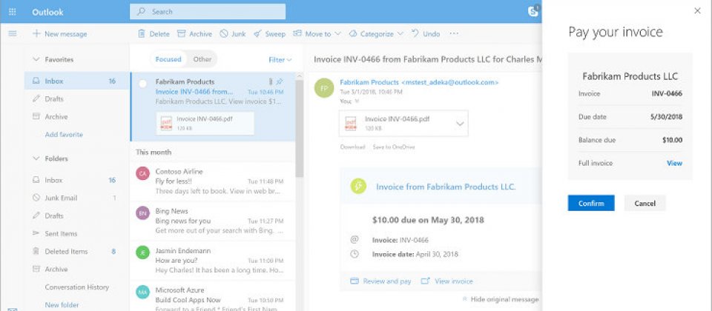Open the Deleted Items folder
Image resolution: width=712 pixels, height=311 pixels.
point(65,252)
